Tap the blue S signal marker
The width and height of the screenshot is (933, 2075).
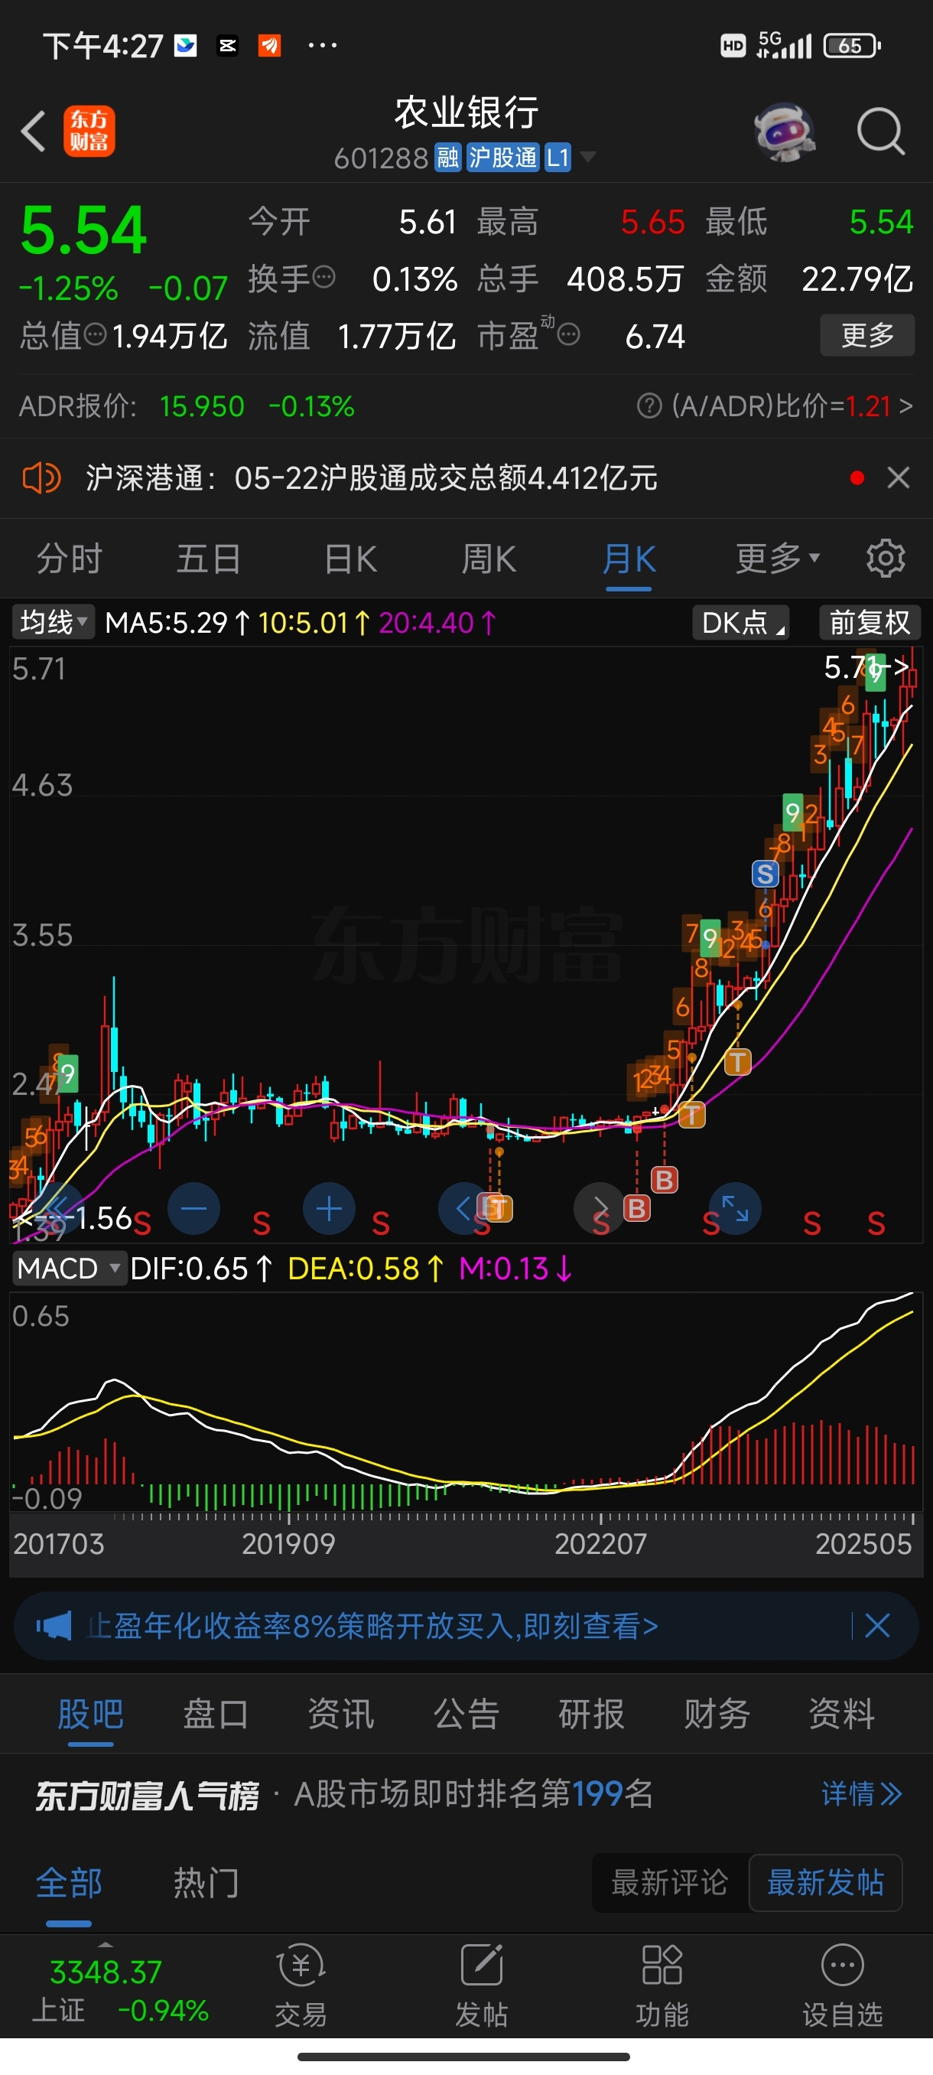(765, 873)
